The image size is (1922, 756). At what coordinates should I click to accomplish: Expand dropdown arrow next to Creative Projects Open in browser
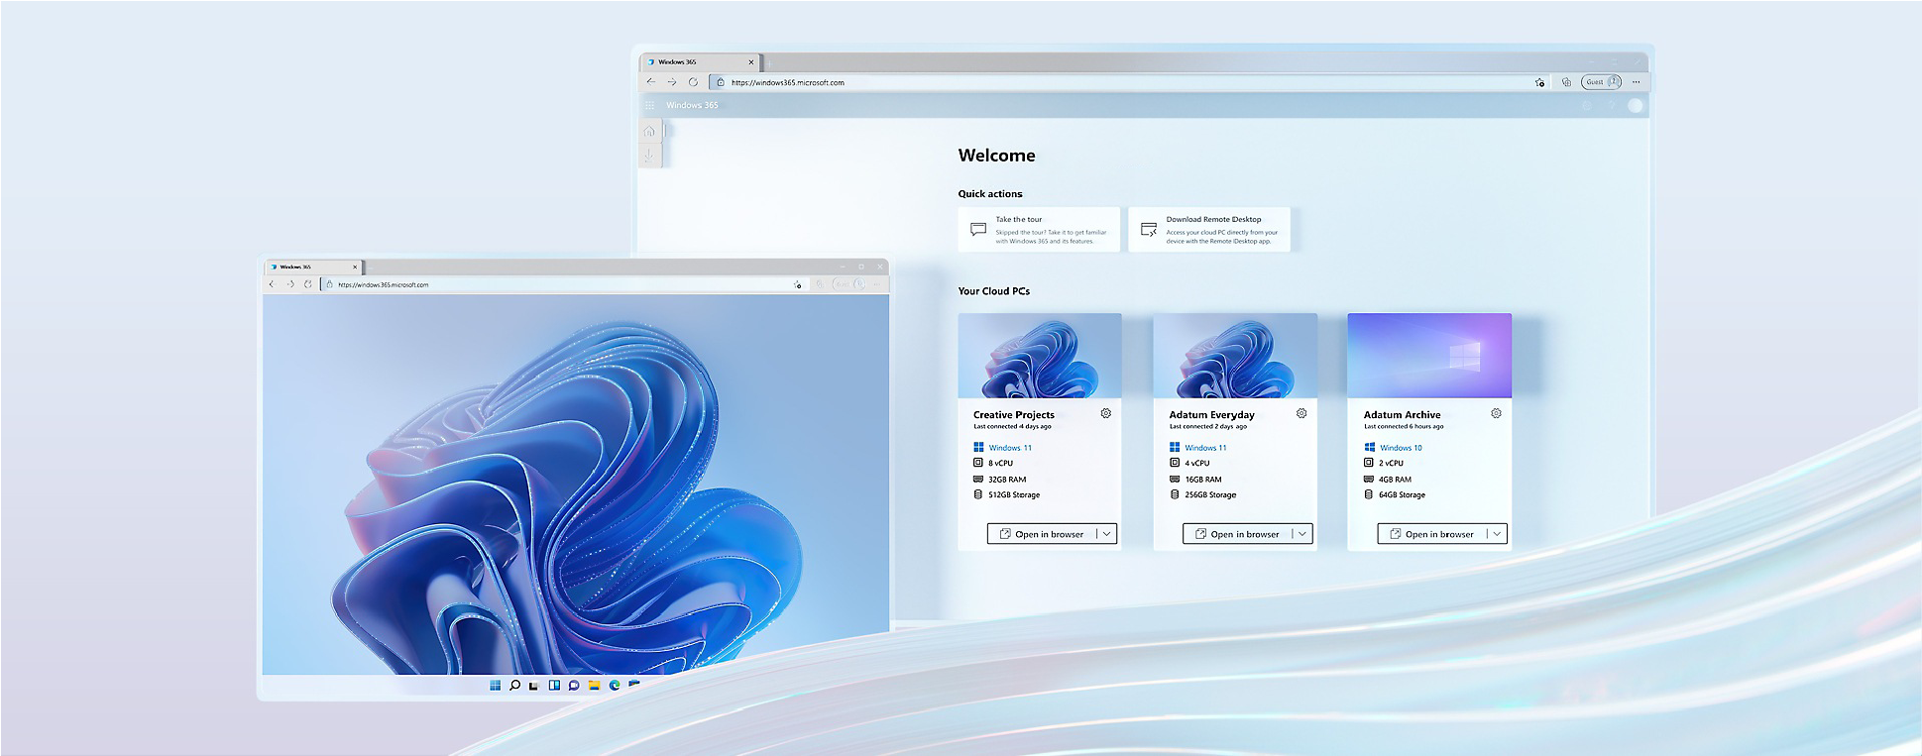pyautogui.click(x=1107, y=534)
